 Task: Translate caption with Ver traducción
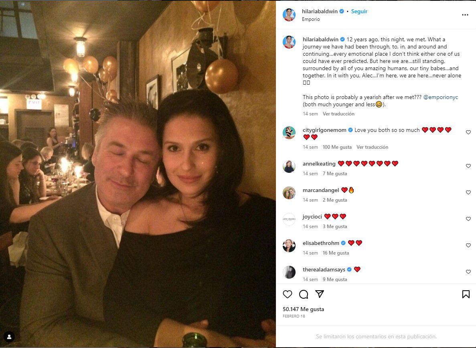tap(338, 114)
